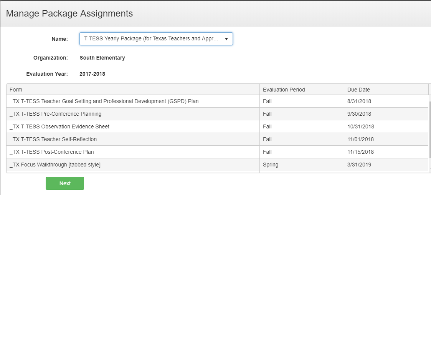This screenshot has height=346, width=431.
Task: Click the 10/31/2018 due date cell
Action: [360, 126]
